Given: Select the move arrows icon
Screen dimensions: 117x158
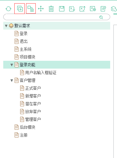Looking at the screenshot, I should coord(41,9).
